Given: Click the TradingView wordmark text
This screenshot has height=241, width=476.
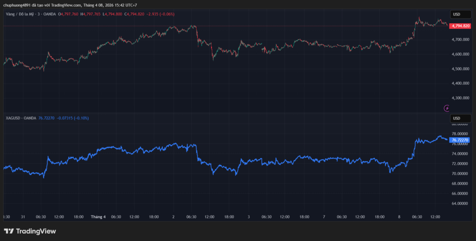Looking at the screenshot, I should click(x=36, y=231).
